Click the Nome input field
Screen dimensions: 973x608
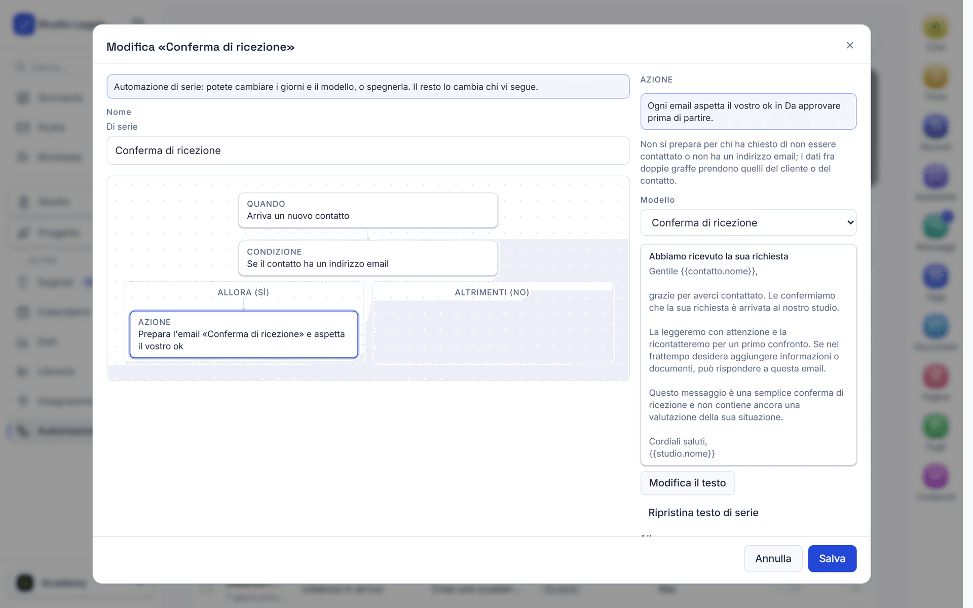coord(368,150)
